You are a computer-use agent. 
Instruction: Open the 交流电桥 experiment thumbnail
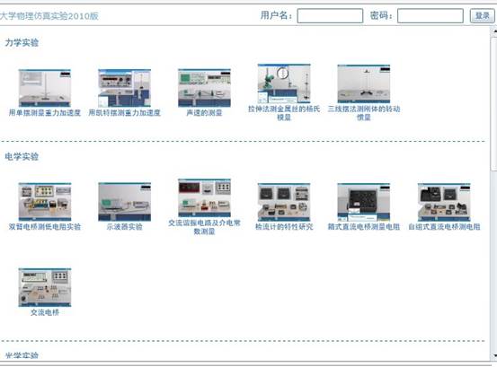click(x=45, y=287)
